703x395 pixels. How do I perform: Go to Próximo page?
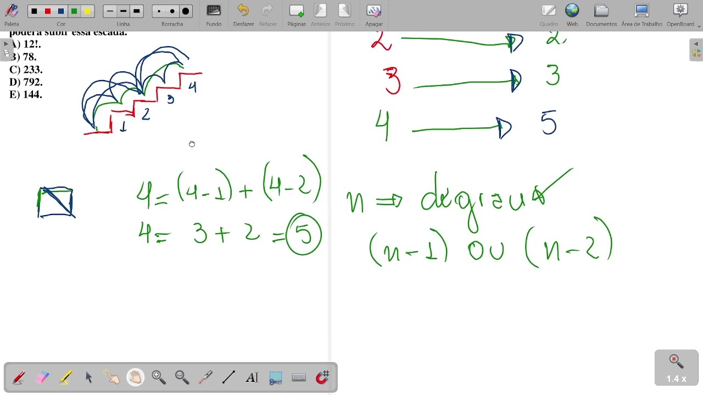tap(345, 14)
